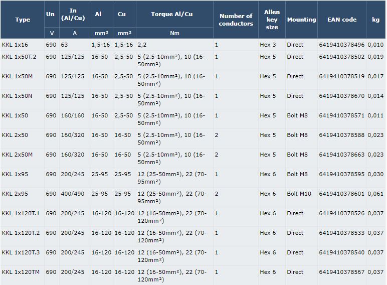Click the 0,061 weight value

pos(375,194)
